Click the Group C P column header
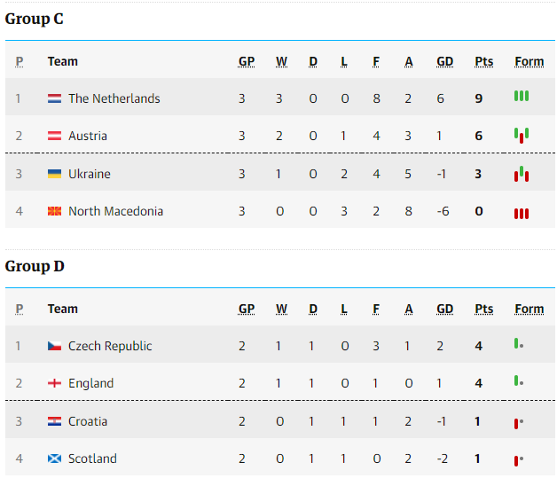The height and width of the screenshot is (478, 557). (20, 61)
